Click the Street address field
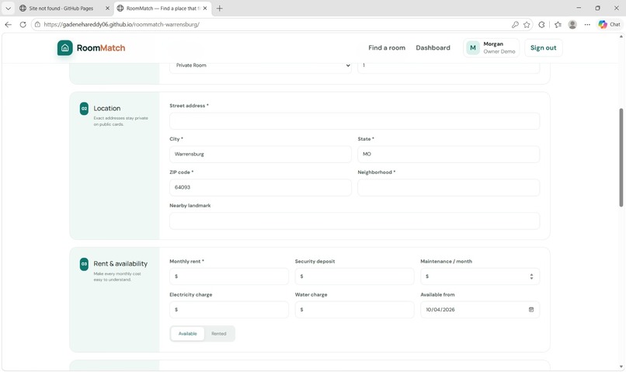The width and height of the screenshot is (626, 372). click(x=354, y=121)
